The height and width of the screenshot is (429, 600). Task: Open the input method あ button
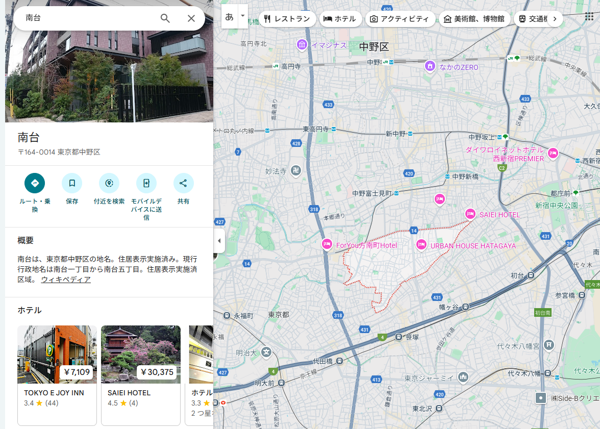[230, 16]
